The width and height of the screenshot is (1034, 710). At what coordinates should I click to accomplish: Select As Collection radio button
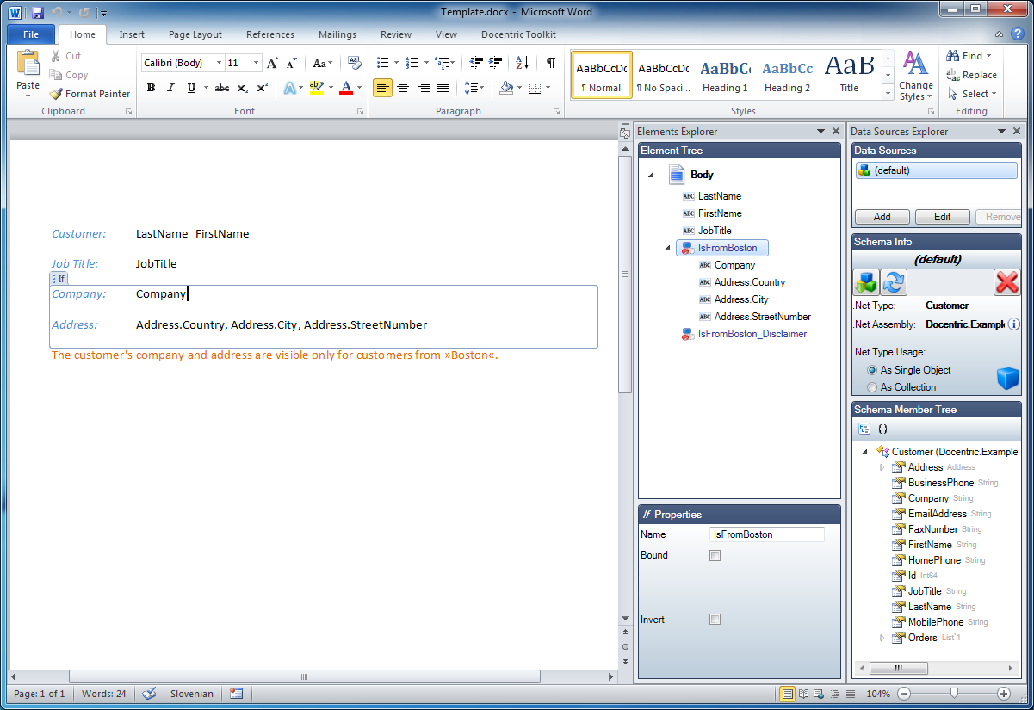tap(873, 387)
